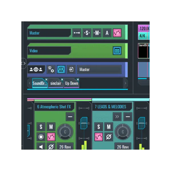Viewport: 171px width, 171px height.
Task: Click the 4/4 time signature
Action: (x=142, y=36)
